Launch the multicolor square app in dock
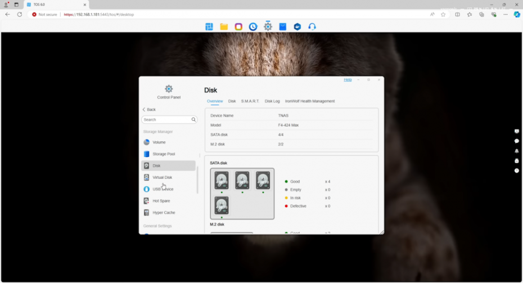This screenshot has height=283, width=523. coord(238,26)
